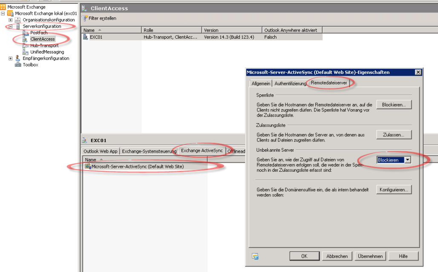
Task: Sort servers by the Name column
Action: pos(111,30)
